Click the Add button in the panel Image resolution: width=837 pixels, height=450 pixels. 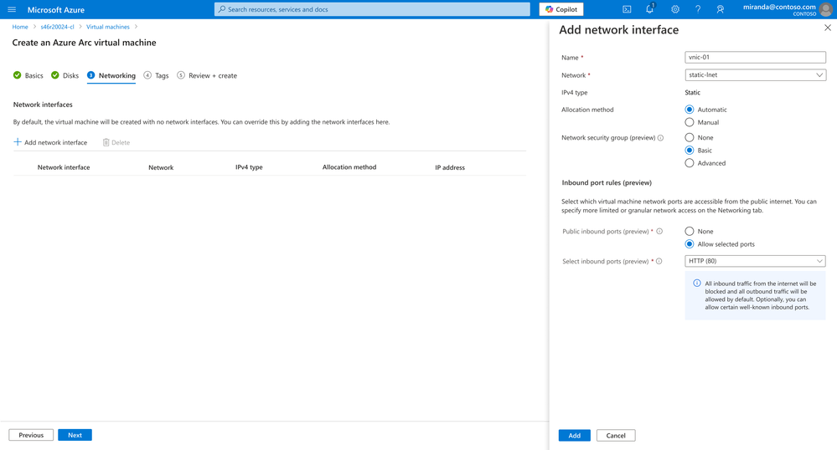(x=575, y=435)
